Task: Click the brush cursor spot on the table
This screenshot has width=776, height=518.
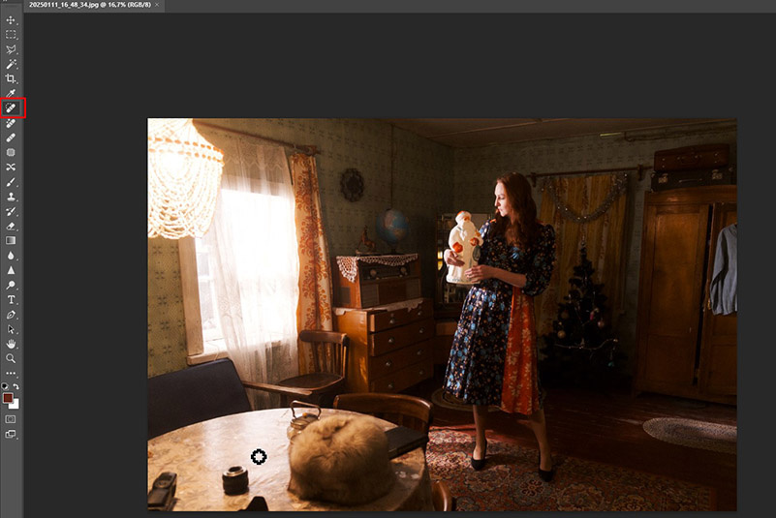Action: [259, 457]
